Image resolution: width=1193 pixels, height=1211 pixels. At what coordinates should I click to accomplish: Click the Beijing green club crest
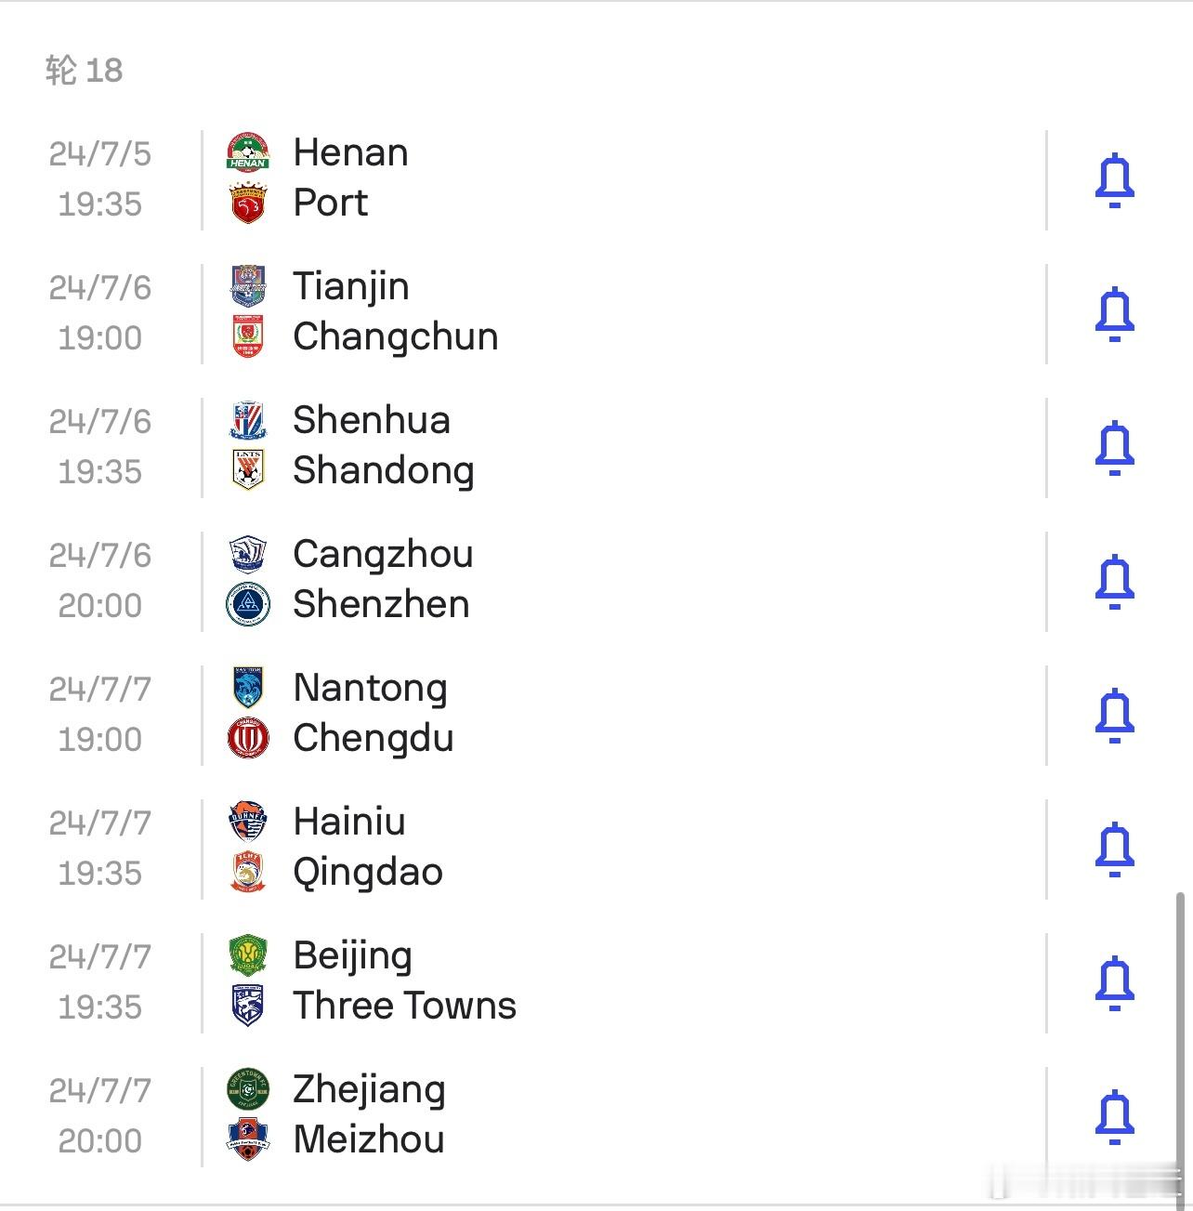248,955
